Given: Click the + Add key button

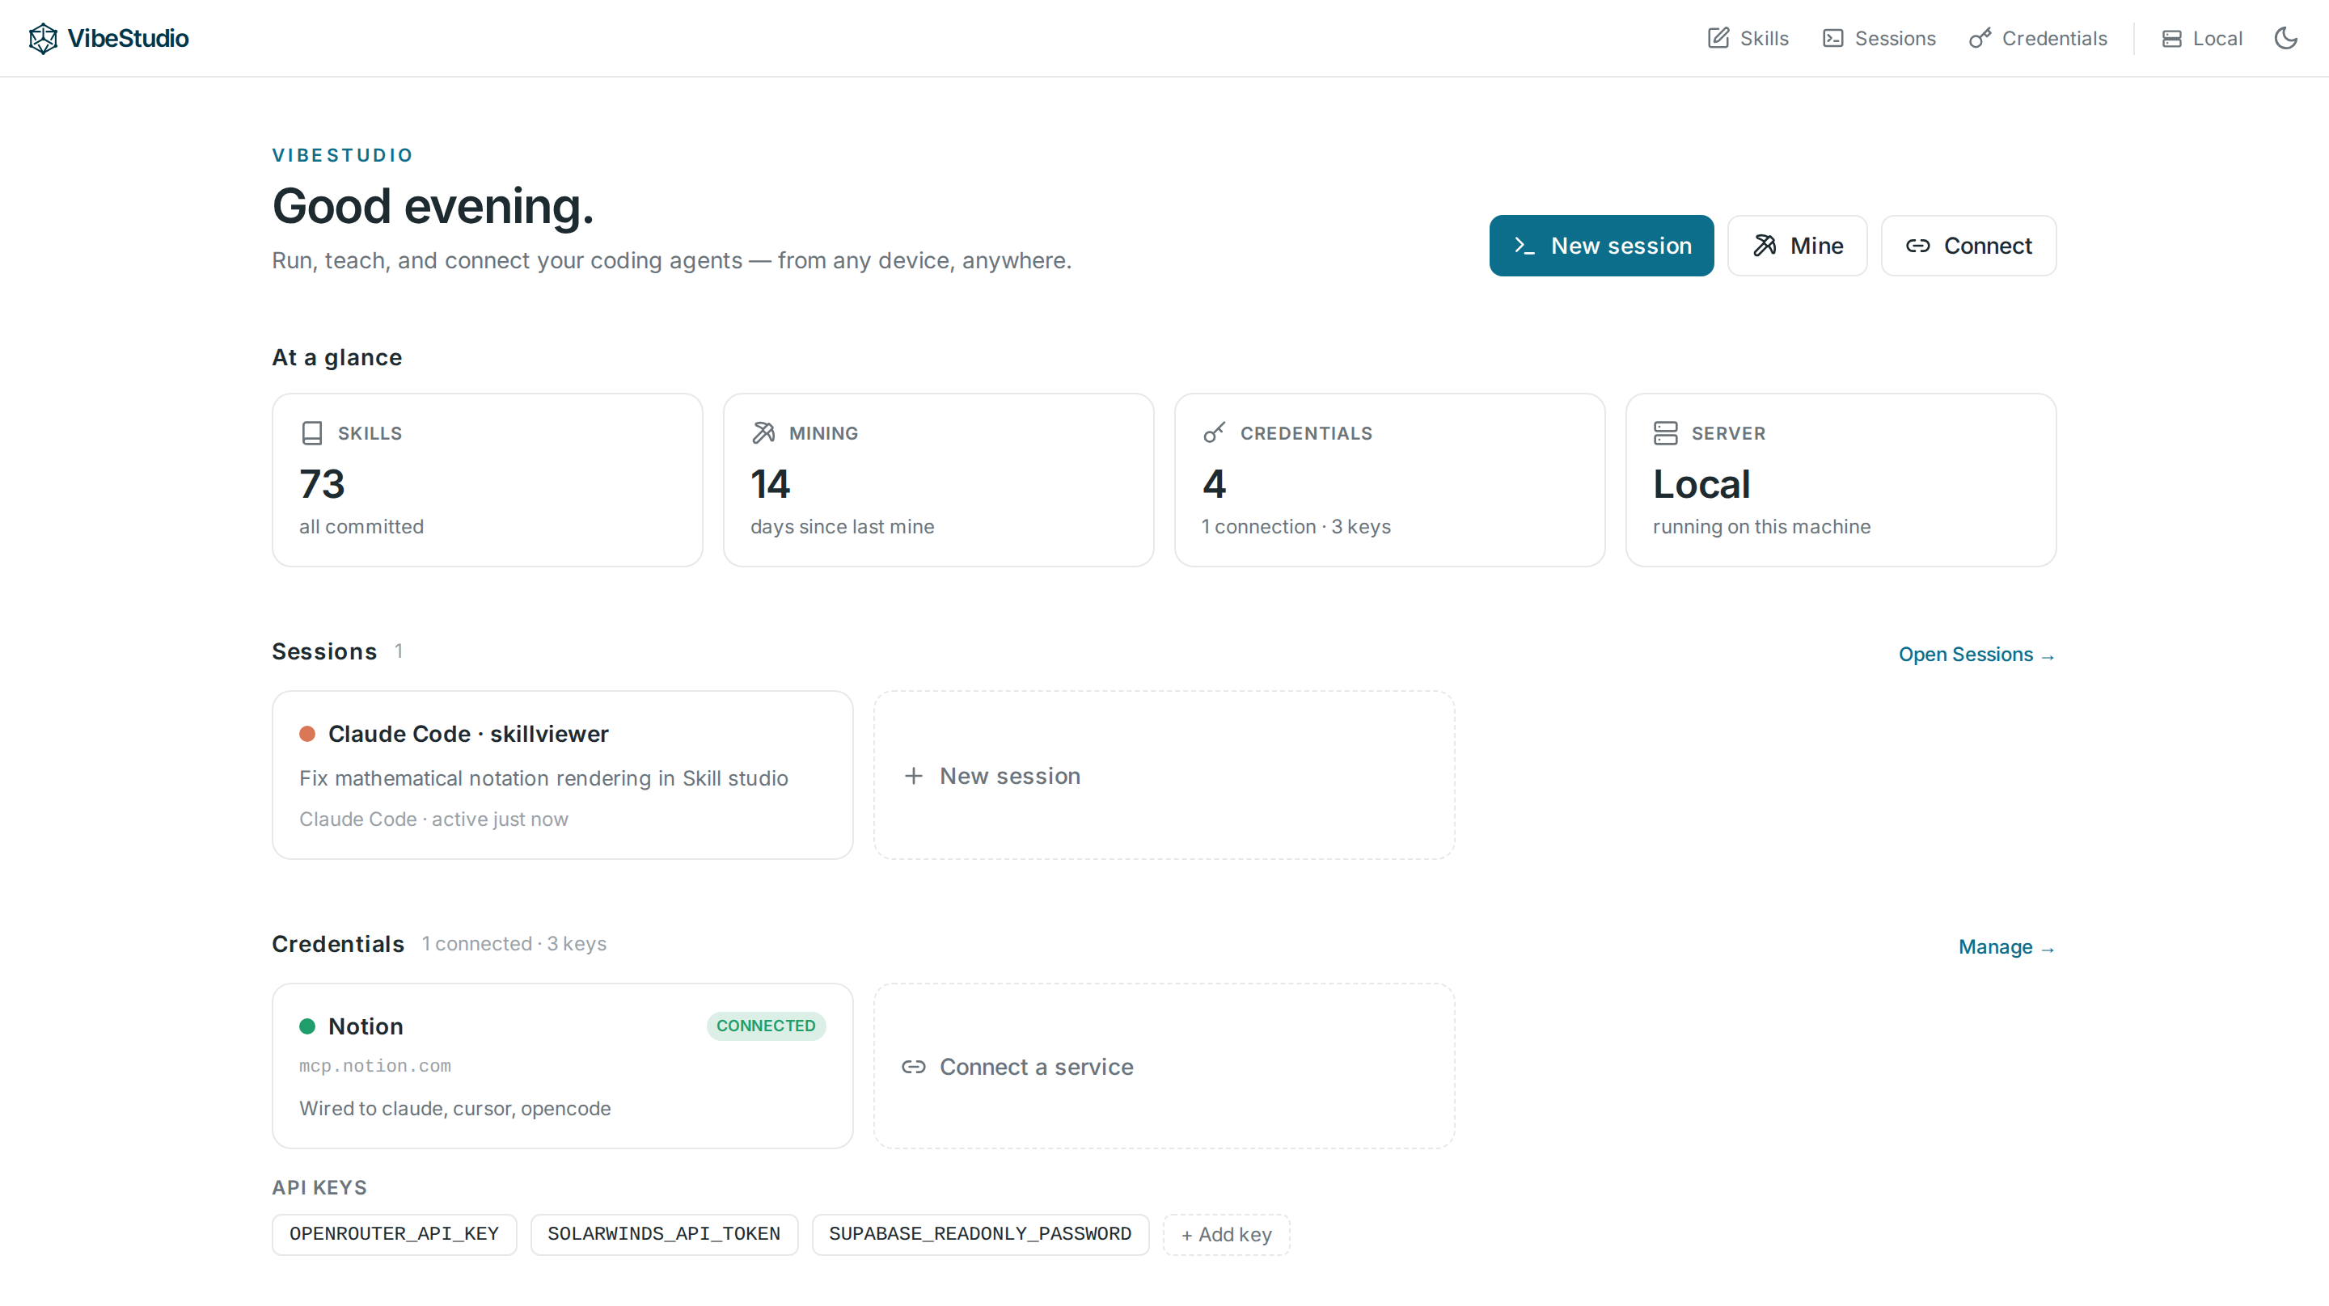Looking at the screenshot, I should [x=1226, y=1235].
